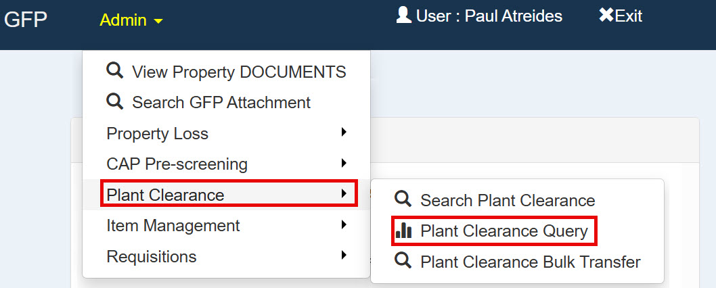The height and width of the screenshot is (288, 716).
Task: Click the GFP application logo text
Action: click(26, 19)
